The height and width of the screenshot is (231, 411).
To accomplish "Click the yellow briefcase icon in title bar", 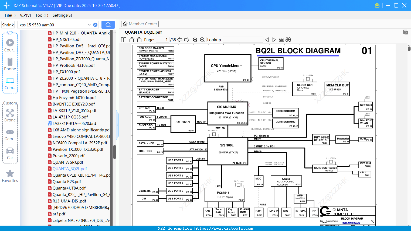I will coord(377,5).
